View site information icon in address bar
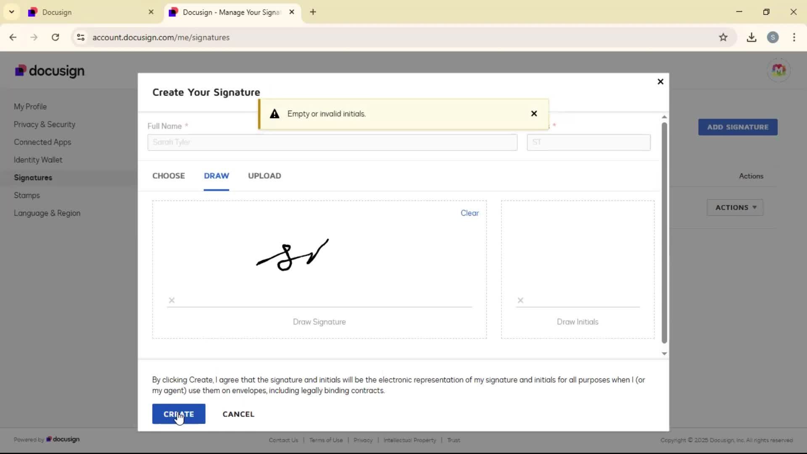 point(81,37)
